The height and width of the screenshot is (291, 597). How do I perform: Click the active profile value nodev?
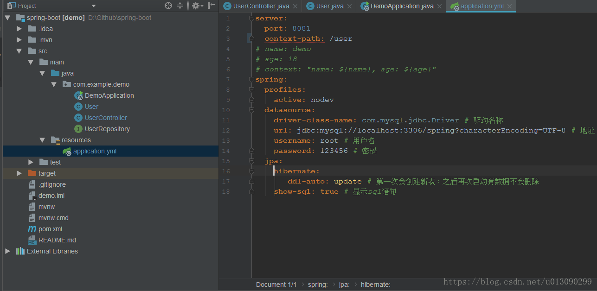coord(322,100)
